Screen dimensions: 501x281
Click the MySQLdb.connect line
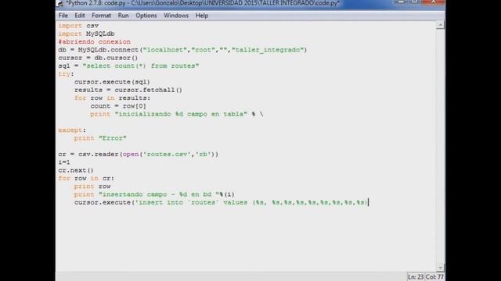point(182,50)
